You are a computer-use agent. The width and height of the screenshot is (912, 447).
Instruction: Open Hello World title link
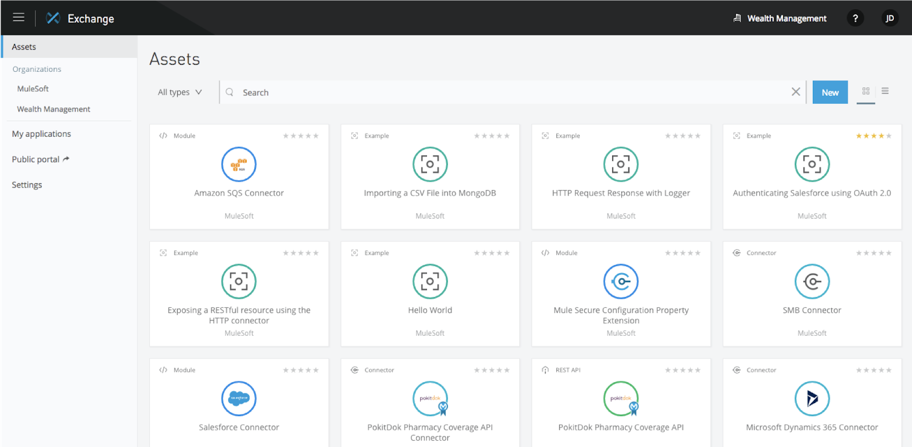(430, 310)
